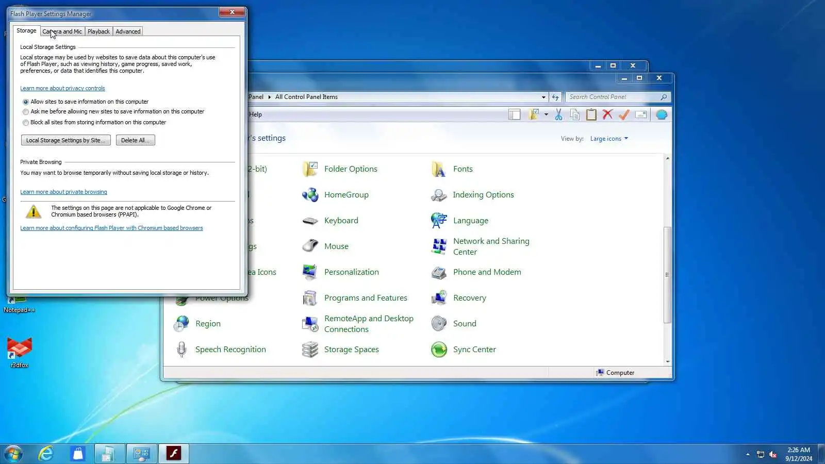Click 'Local Storage Settings by Site...' button
This screenshot has width=825, height=464.
tap(66, 140)
